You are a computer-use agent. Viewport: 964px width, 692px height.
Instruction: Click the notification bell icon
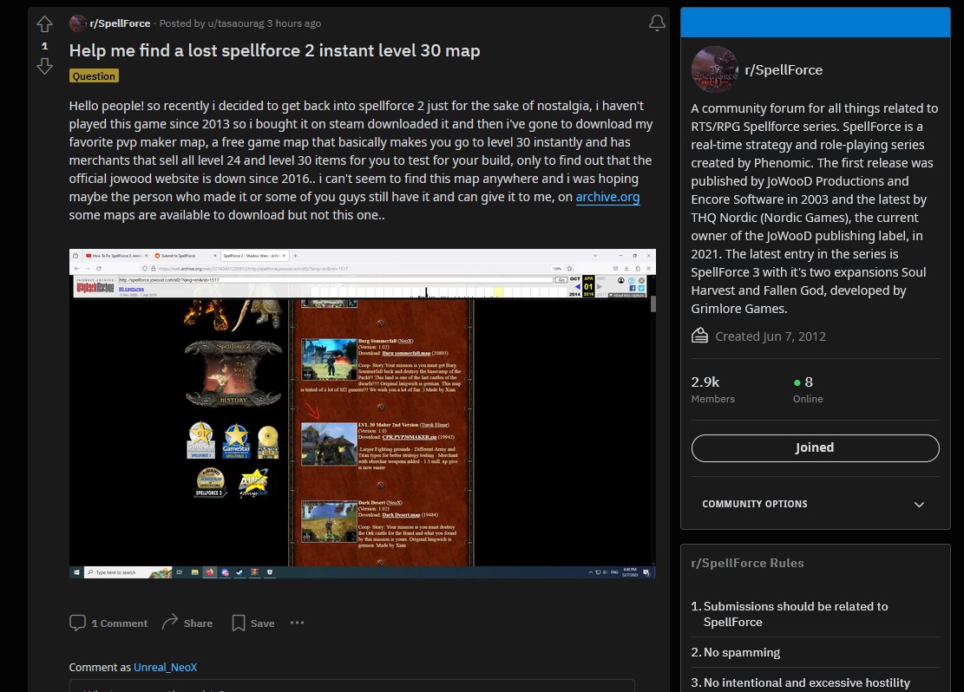coord(657,23)
